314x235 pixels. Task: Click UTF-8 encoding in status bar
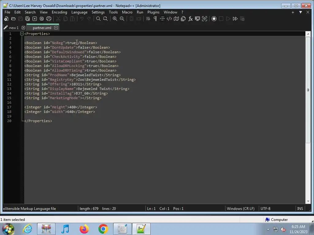point(266,209)
